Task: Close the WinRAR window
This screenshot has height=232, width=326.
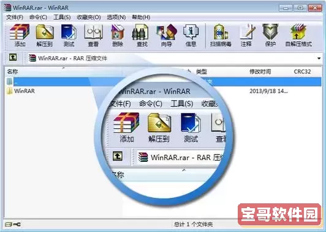Action: click(315, 8)
